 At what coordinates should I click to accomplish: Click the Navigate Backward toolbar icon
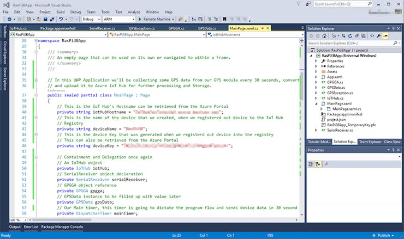pyautogui.click(x=9, y=19)
